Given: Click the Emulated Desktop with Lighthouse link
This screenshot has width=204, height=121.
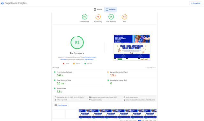Looking at the screenshot, I should (x=104, y=97).
